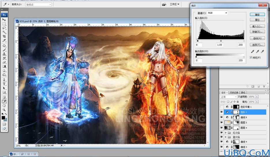Hide the 色阶 1 layer

pos(221,112)
